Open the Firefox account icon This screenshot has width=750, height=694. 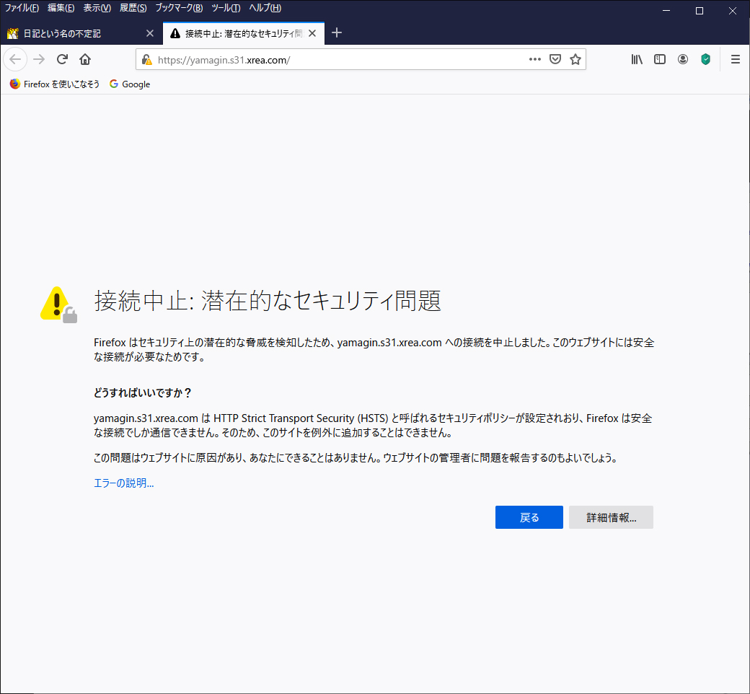(x=683, y=60)
